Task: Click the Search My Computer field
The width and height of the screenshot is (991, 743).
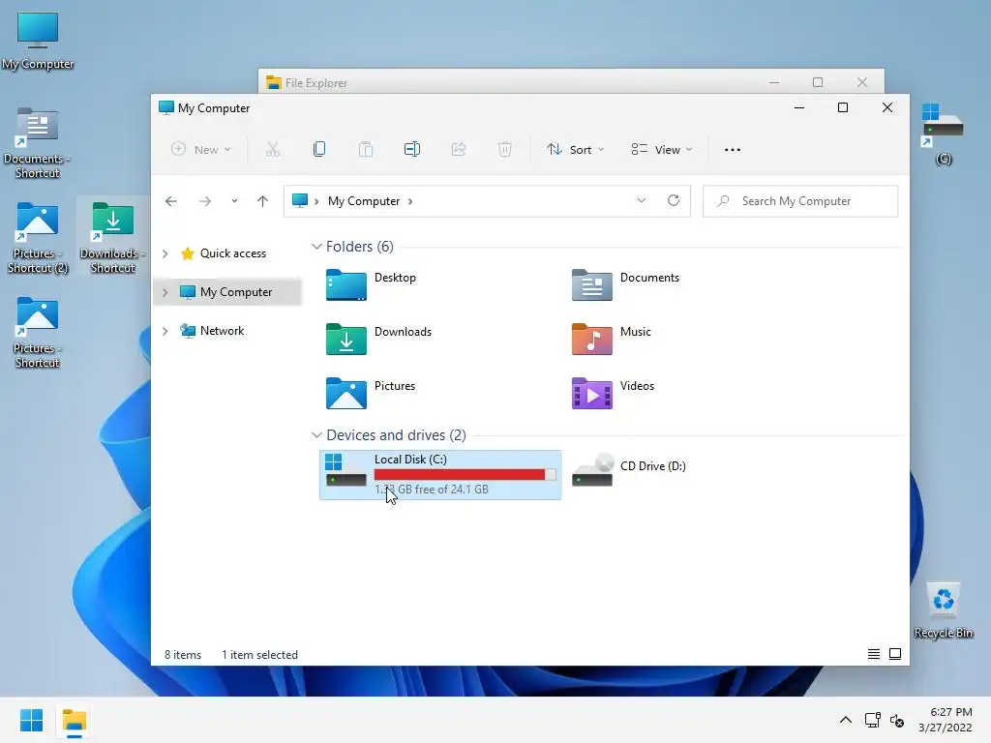Action: pos(800,201)
